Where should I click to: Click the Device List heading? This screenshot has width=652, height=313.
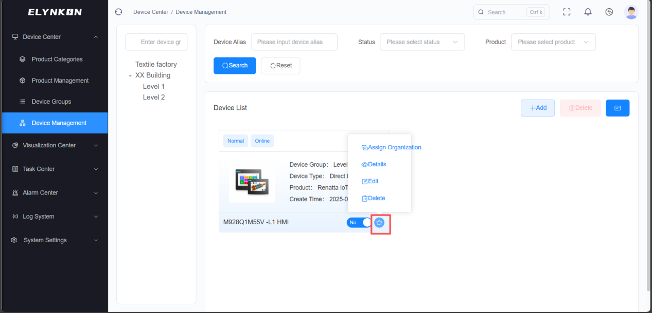(x=230, y=108)
